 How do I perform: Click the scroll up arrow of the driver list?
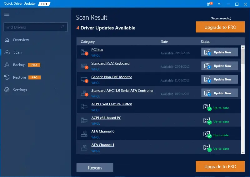click(x=243, y=47)
